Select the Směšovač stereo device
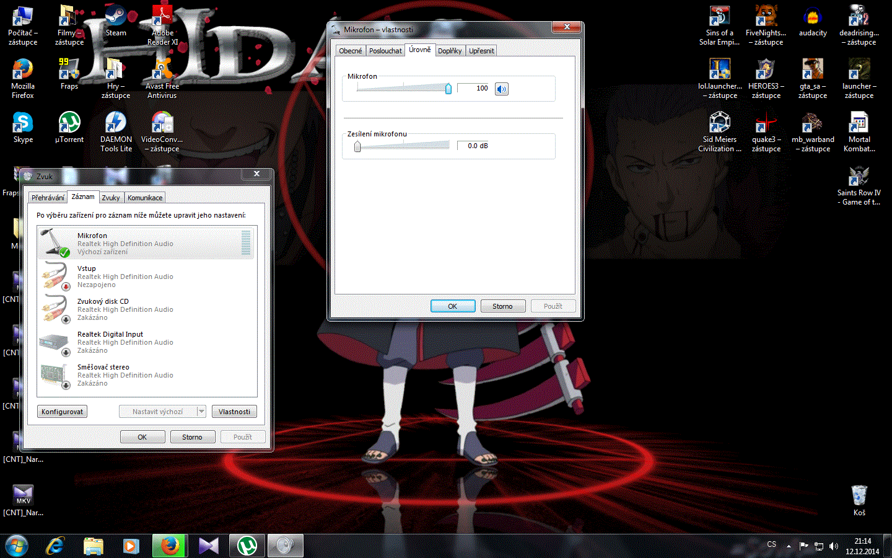 (146, 375)
